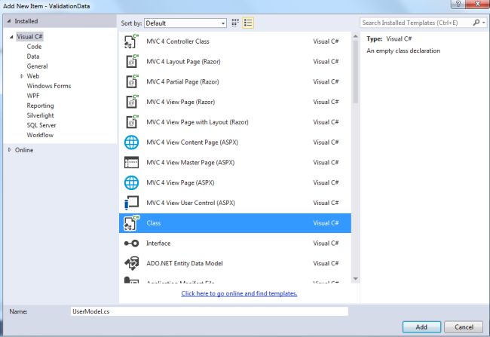
Task: Select MVC 4 View Page (Razor) template
Action: pyautogui.click(x=235, y=102)
